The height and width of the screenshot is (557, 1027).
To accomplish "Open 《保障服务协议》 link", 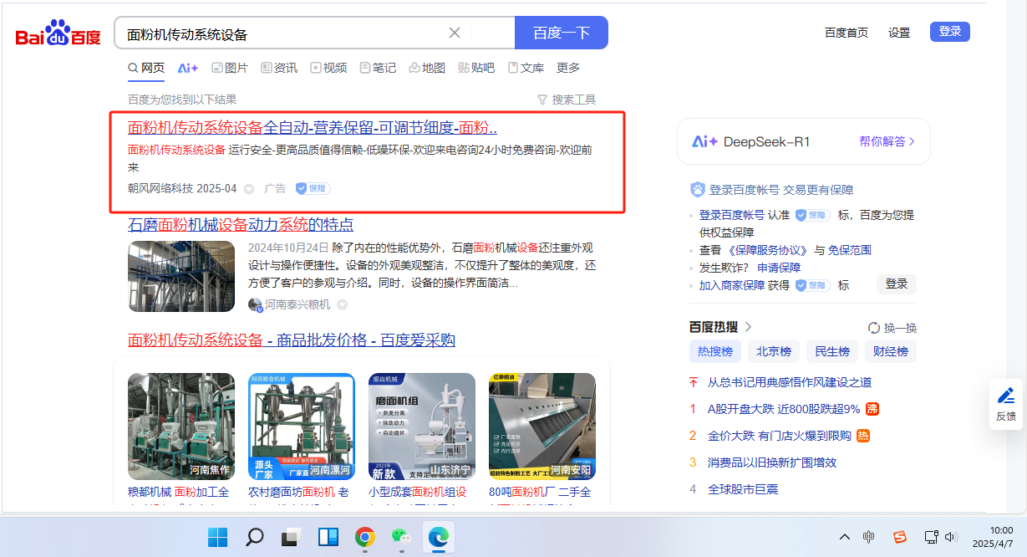I will tap(768, 250).
